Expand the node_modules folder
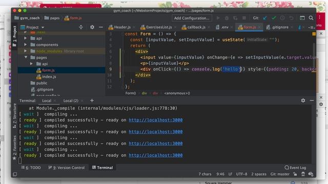Screen dimensions: 328x184 [x=26, y=51]
